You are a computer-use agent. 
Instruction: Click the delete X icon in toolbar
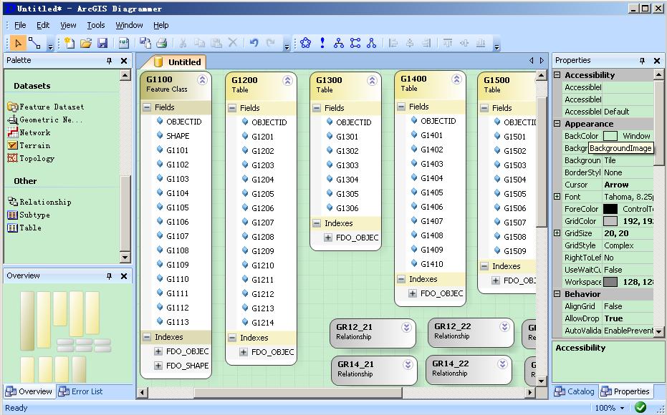pyautogui.click(x=233, y=42)
